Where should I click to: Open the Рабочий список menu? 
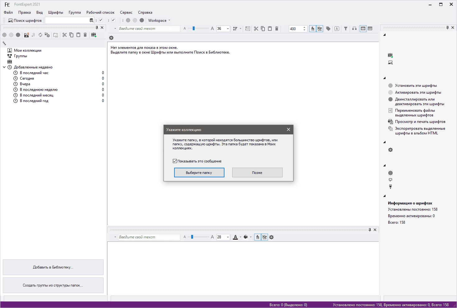[x=100, y=12]
